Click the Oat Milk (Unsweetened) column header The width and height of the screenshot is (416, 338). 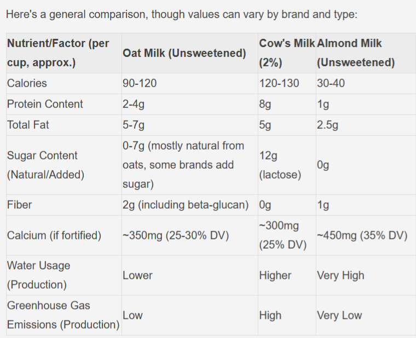coord(184,53)
